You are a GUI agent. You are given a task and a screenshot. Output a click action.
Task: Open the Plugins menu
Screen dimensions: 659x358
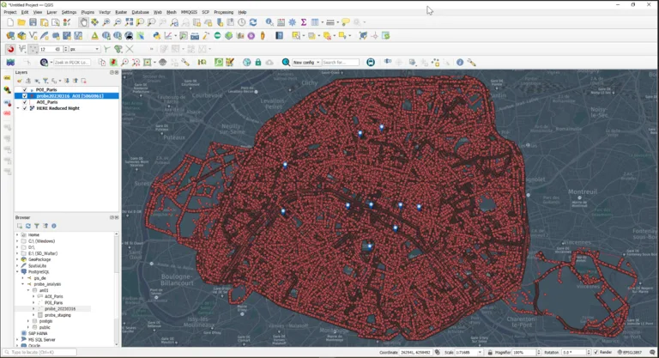click(x=88, y=12)
